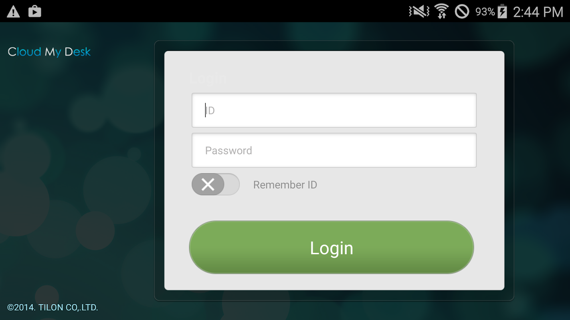Screen dimensions: 570x320
Task: Click the ©2014 TILON CO,.LTD. copyright text
Action: pyautogui.click(x=53, y=308)
